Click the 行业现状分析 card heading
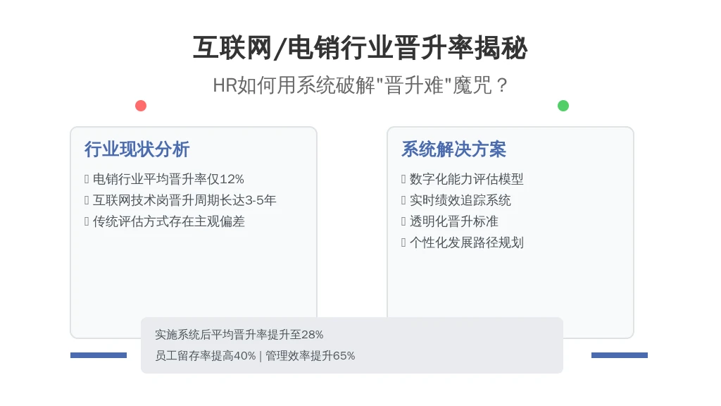Viewport: 721px width, 406px height. click(137, 149)
